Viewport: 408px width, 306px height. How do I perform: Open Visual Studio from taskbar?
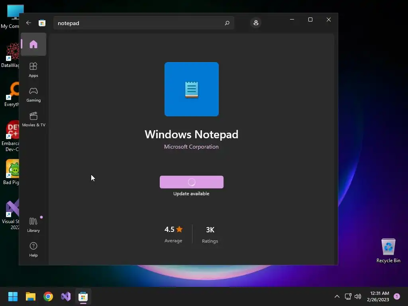(x=66, y=296)
